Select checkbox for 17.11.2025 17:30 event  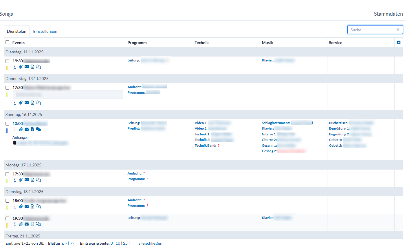(8, 174)
